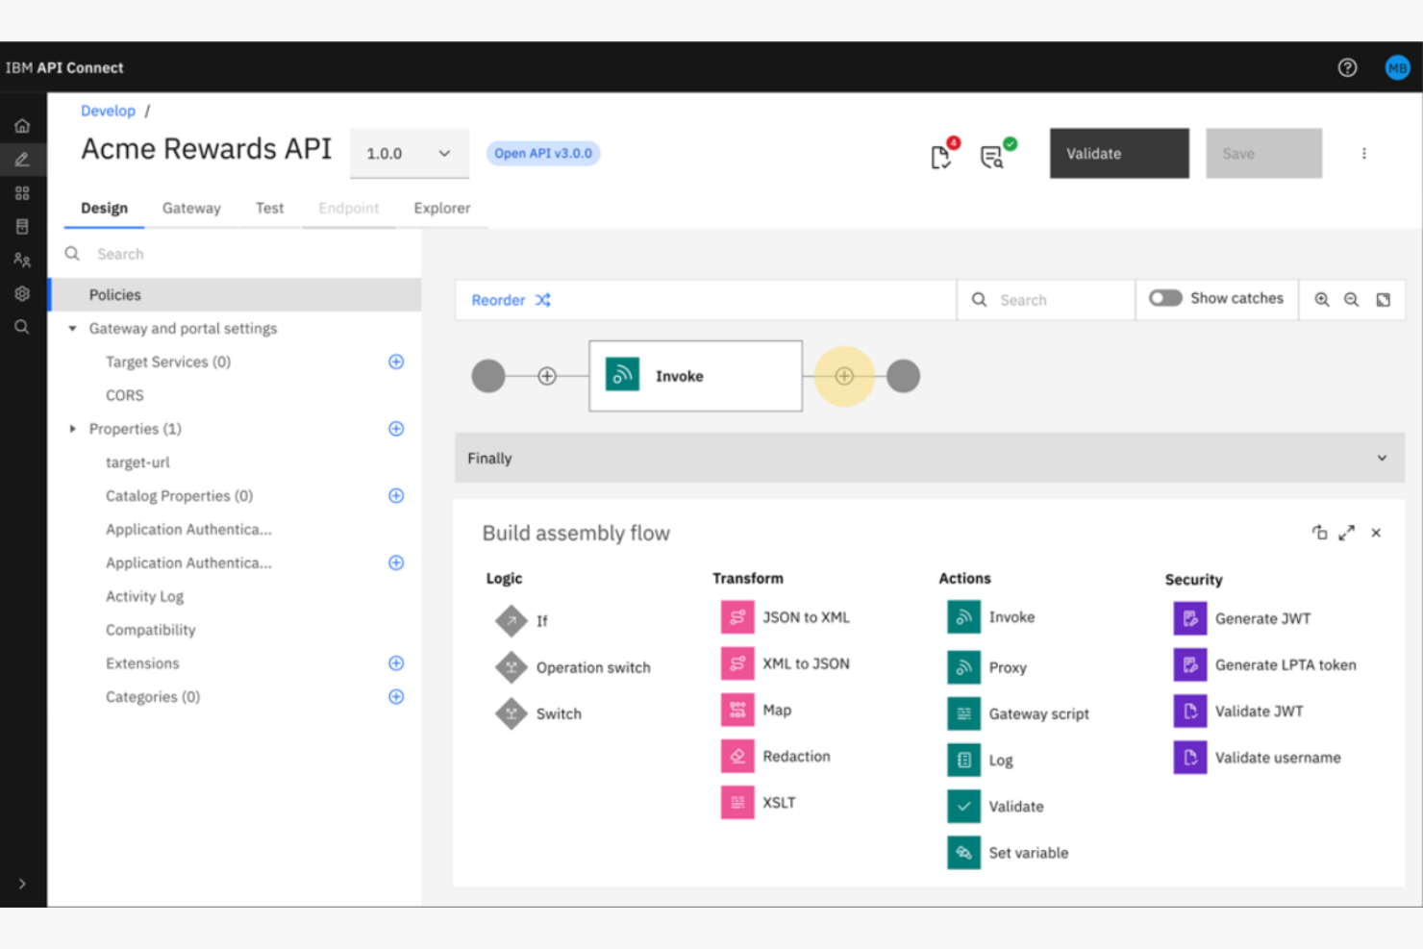The width and height of the screenshot is (1423, 949).
Task: Add the Validate JWT policy
Action: tap(1238, 712)
